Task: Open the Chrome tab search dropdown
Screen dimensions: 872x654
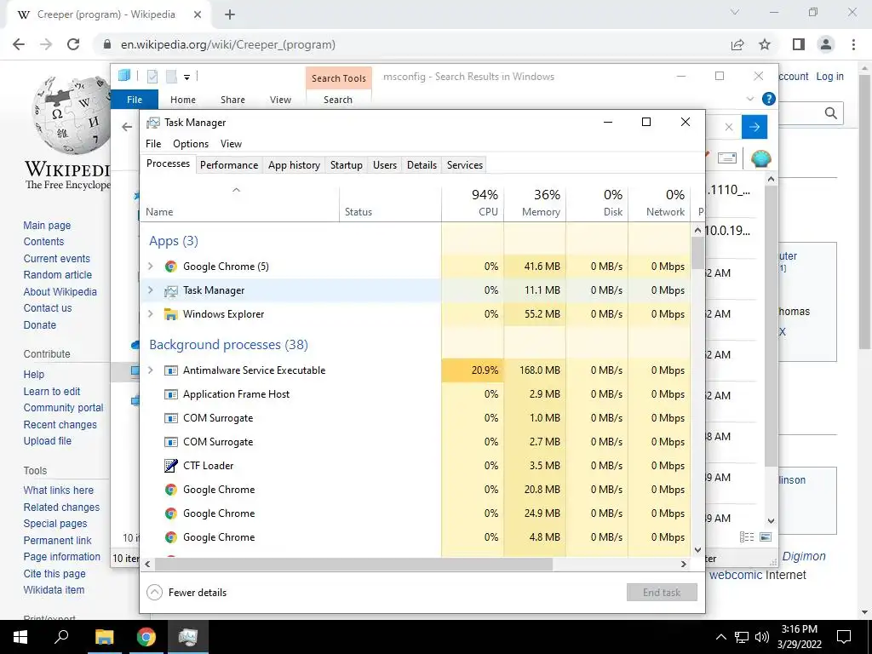Action: [735, 12]
